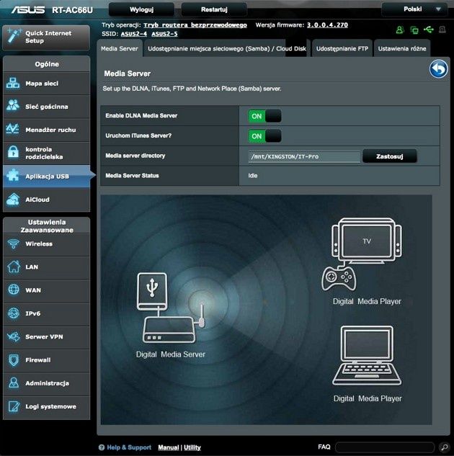Click the Firewall shield icon
The height and width of the screenshot is (456, 454).
click(x=14, y=360)
